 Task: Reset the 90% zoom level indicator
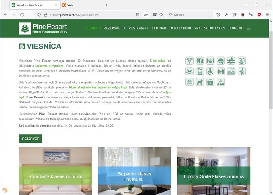[146, 15]
